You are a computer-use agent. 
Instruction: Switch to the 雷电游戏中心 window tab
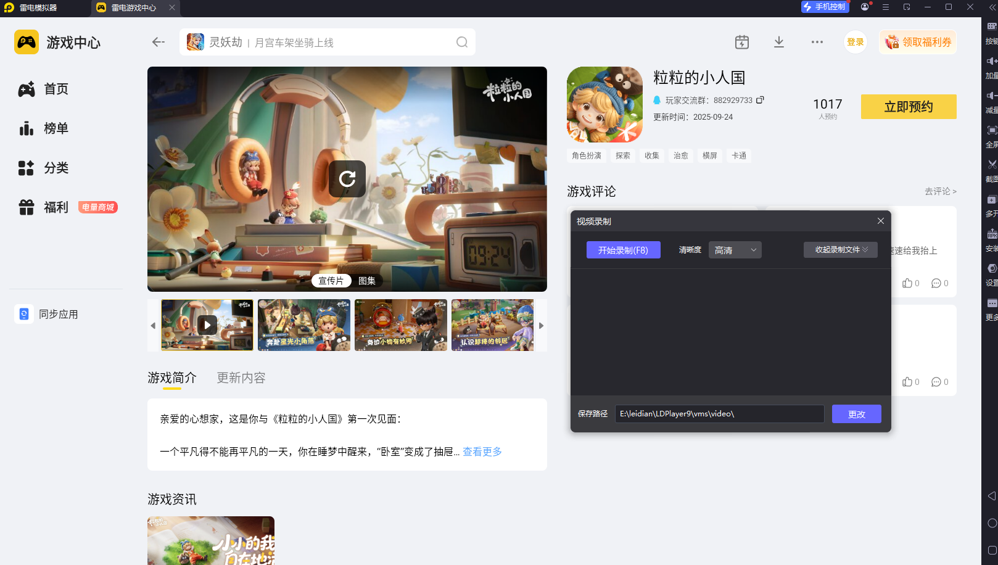[133, 7]
